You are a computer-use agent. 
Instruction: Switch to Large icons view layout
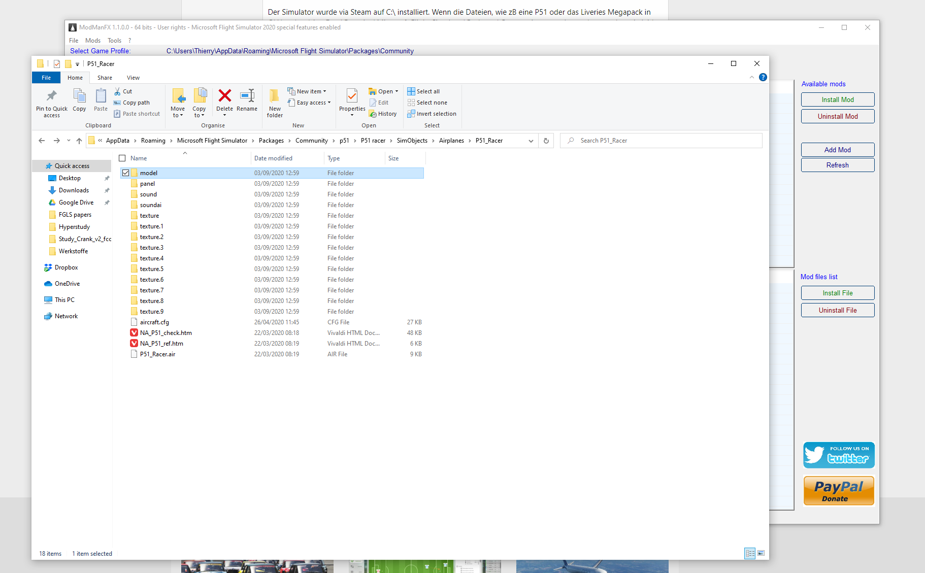(761, 553)
